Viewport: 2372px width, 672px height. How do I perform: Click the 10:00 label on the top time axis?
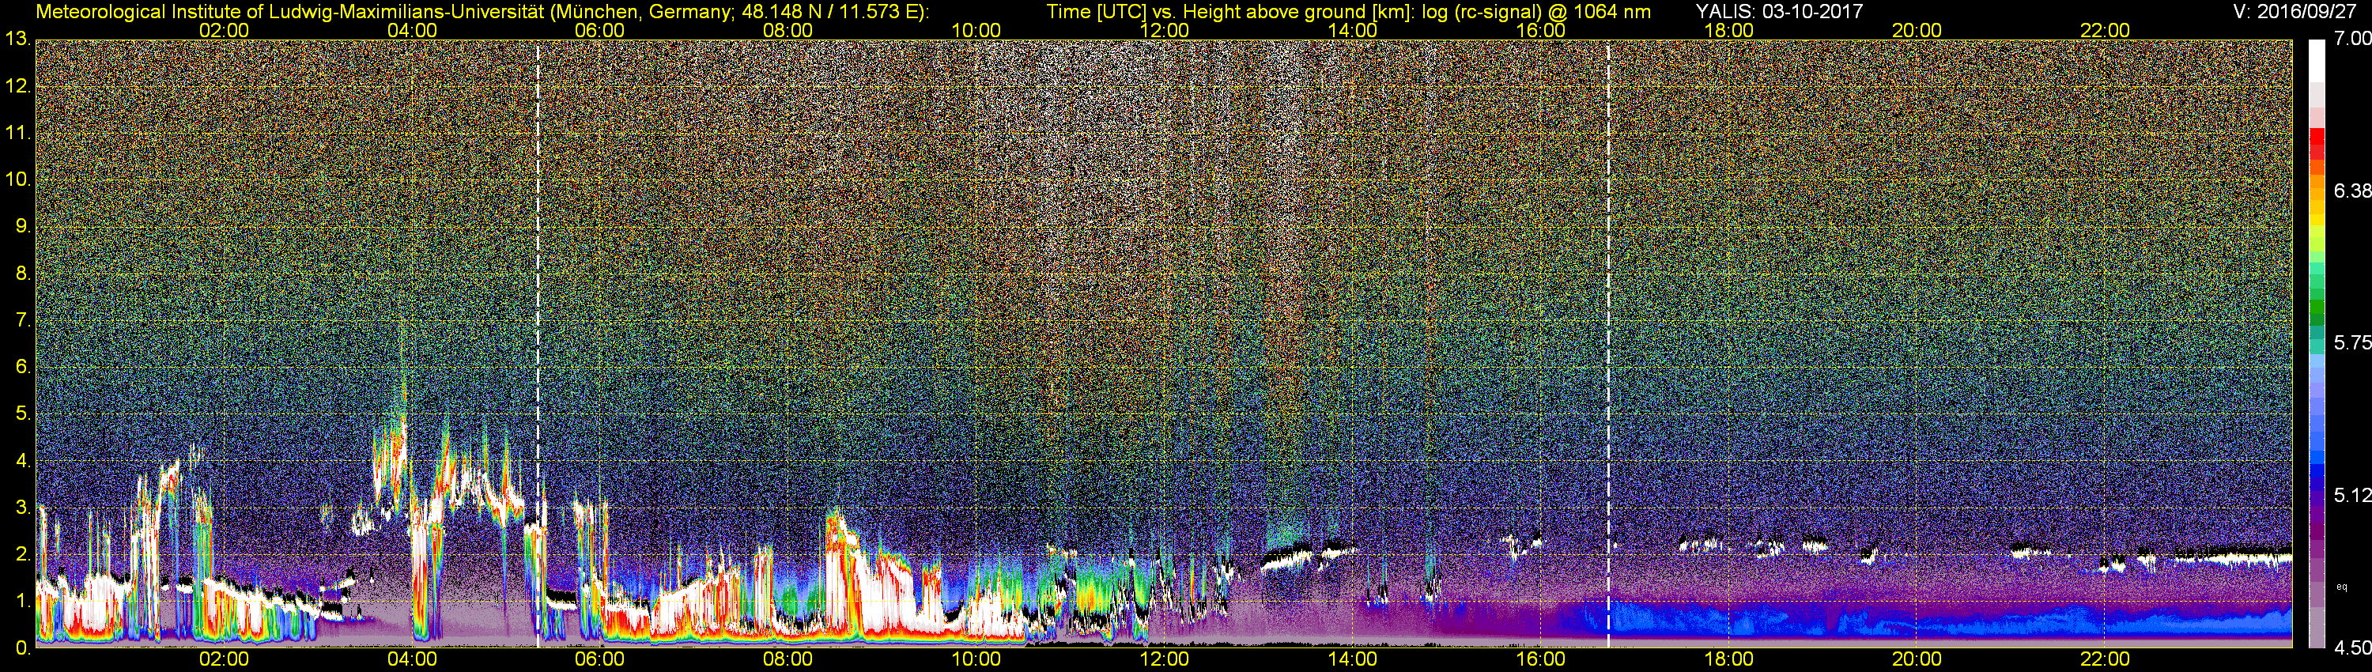coord(976,30)
